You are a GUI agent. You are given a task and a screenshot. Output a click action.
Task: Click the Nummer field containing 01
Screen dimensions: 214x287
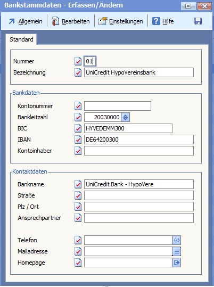point(90,61)
